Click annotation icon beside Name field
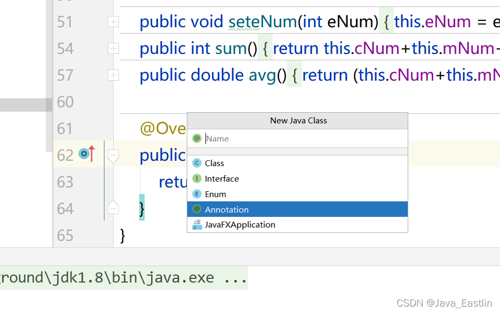This screenshot has width=500, height=313. 197,138
